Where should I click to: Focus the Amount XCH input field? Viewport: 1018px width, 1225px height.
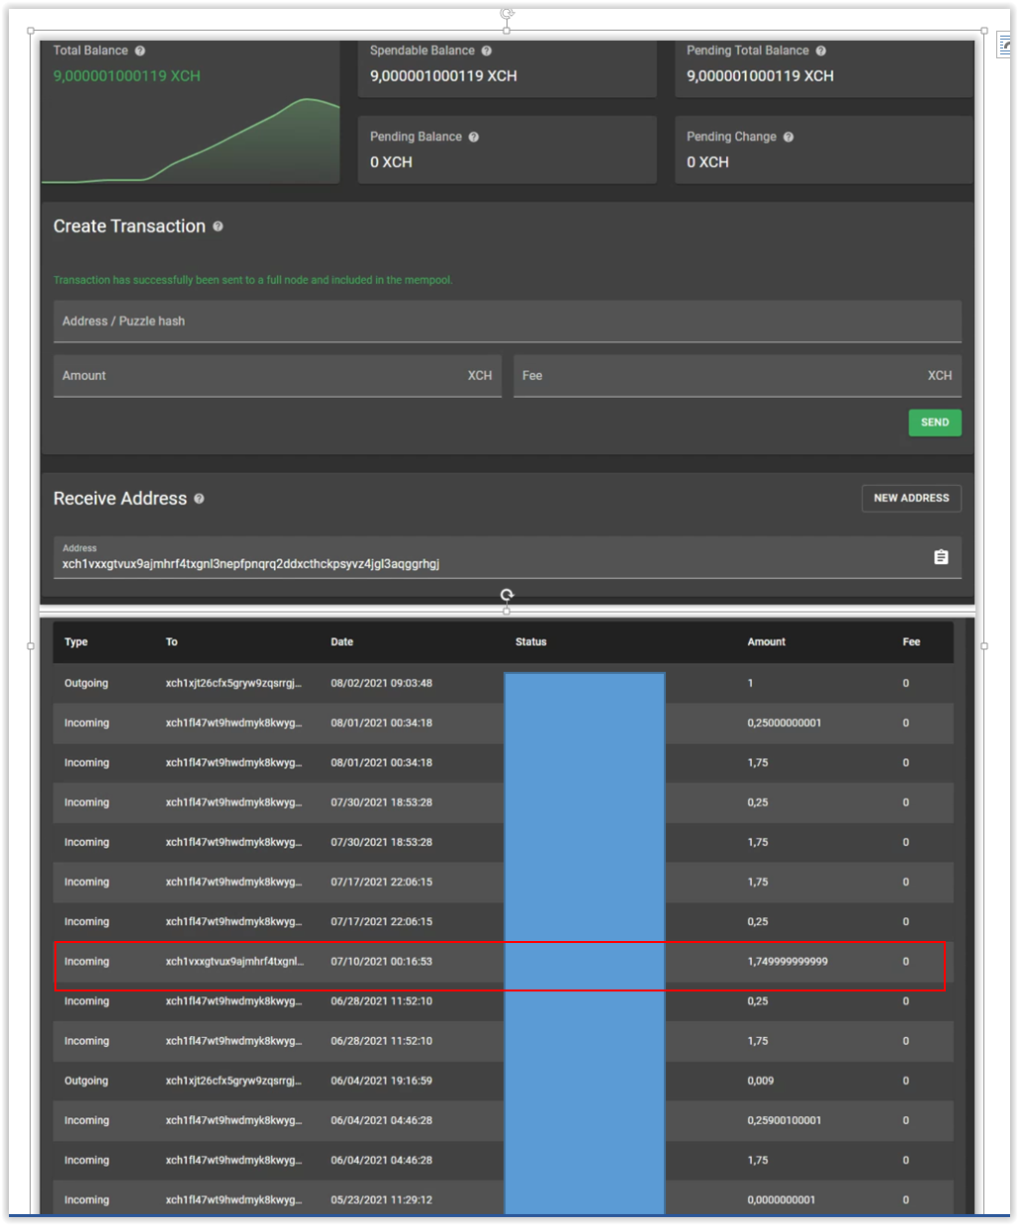point(277,376)
